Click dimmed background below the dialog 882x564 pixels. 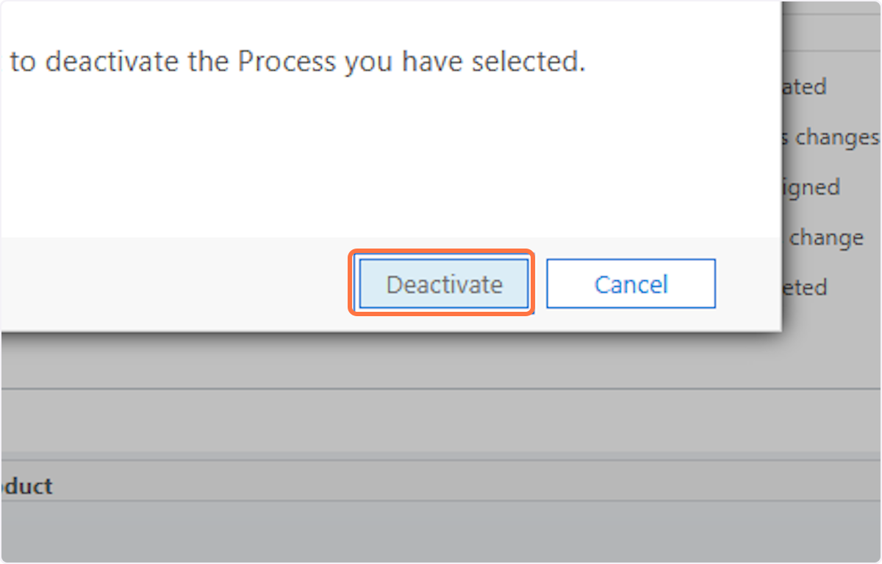click(x=367, y=360)
